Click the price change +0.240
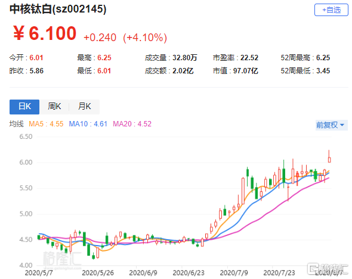 tap(100, 38)
